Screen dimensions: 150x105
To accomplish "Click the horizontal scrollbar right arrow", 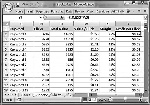I will tap(139, 95).
